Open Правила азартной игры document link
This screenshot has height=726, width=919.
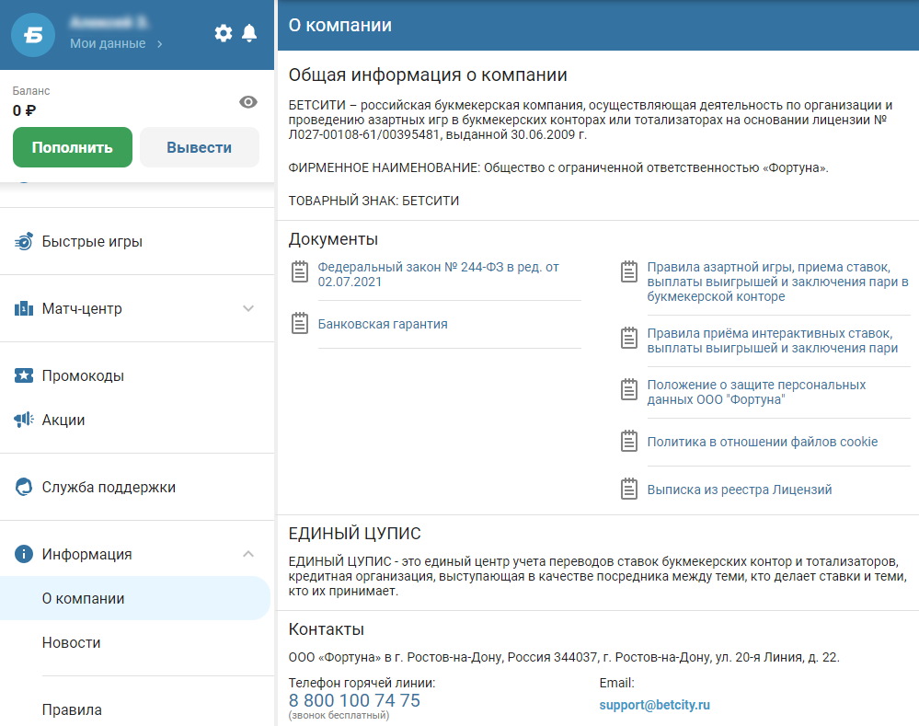point(777,282)
